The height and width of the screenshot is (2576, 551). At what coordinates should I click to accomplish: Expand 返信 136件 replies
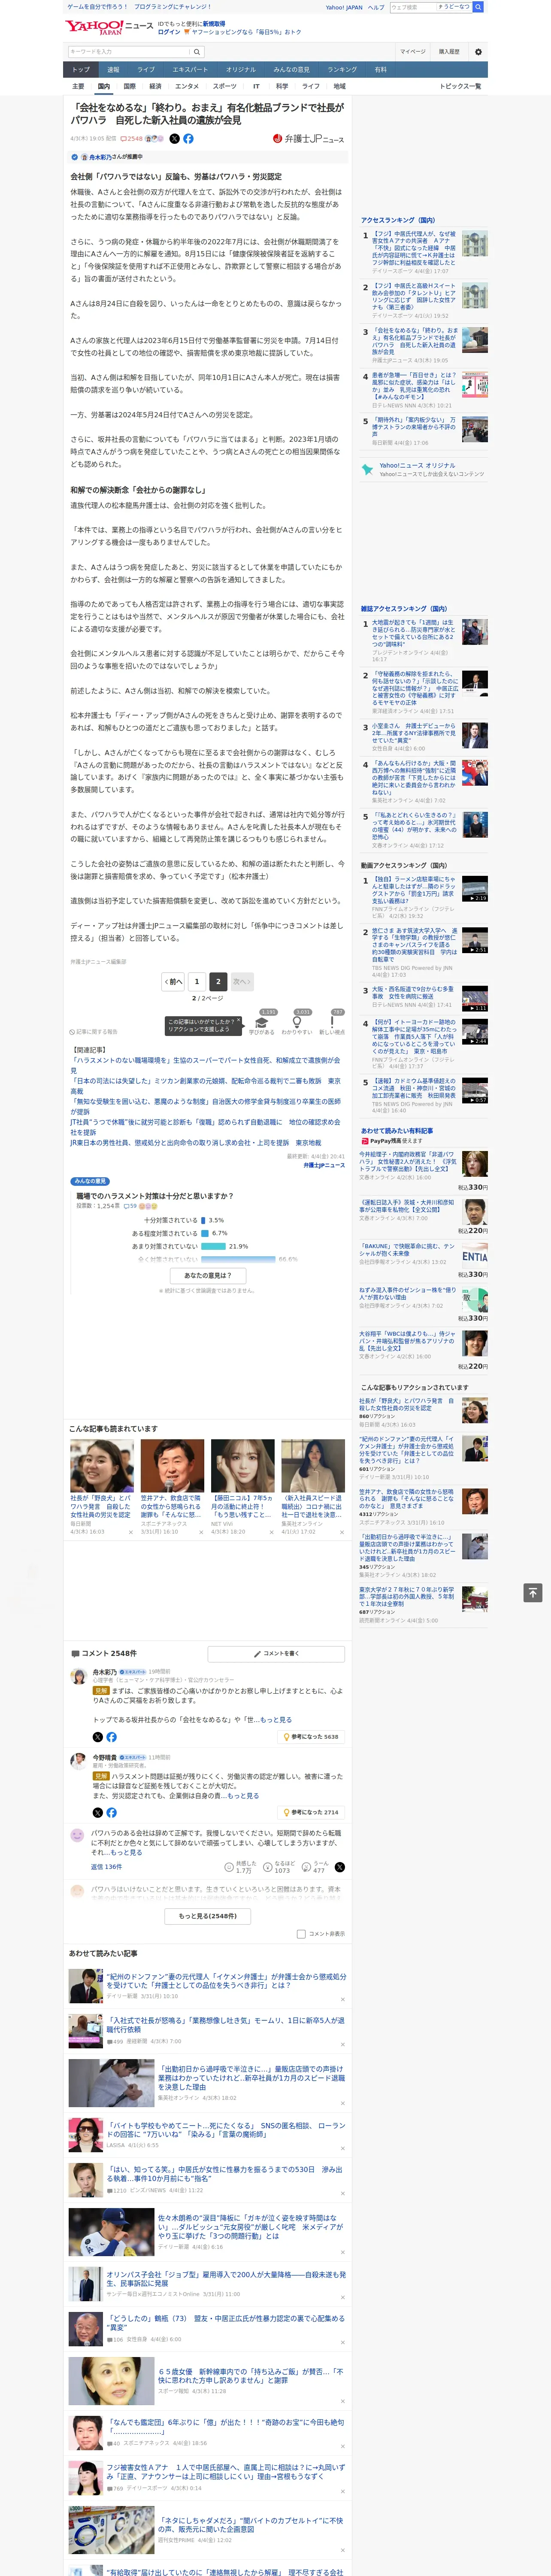[x=106, y=1867]
